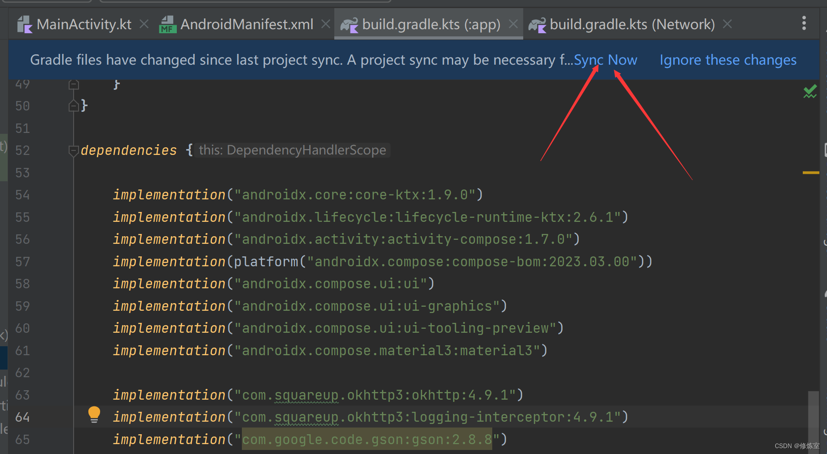Close the build.gradle.kts (Network) tab
Image resolution: width=827 pixels, height=454 pixels.
pos(727,23)
